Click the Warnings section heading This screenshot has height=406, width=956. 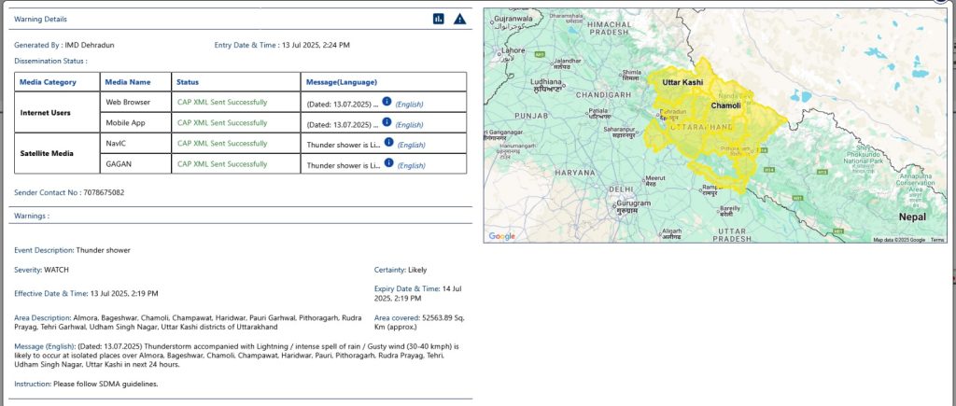pos(32,216)
